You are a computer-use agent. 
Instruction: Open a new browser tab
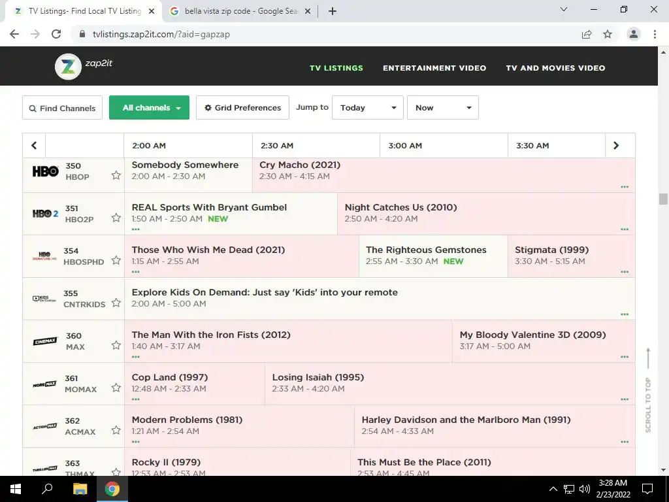[x=333, y=11]
